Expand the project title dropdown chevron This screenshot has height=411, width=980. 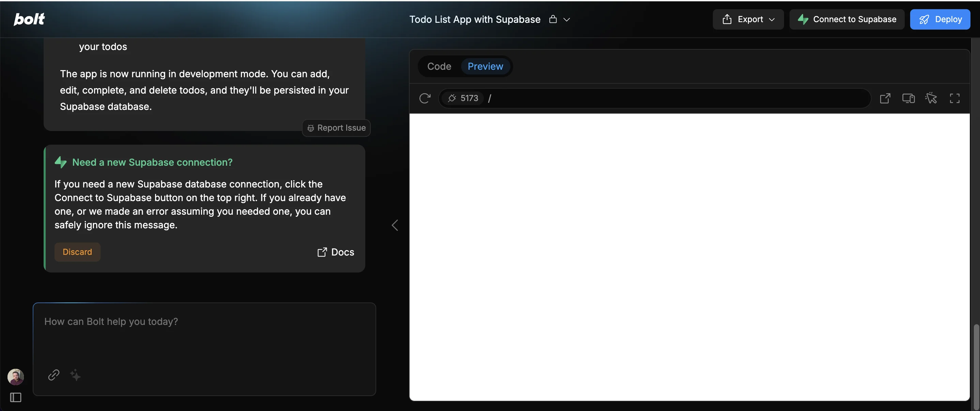click(x=566, y=19)
